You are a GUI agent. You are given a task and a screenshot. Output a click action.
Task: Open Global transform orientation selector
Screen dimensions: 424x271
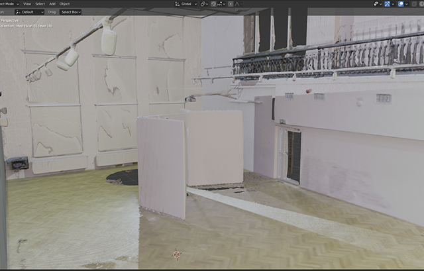[x=186, y=3]
